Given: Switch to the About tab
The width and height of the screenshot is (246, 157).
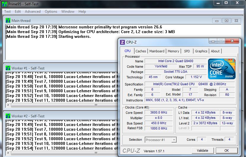Looking at the screenshot, I should pos(215,51).
